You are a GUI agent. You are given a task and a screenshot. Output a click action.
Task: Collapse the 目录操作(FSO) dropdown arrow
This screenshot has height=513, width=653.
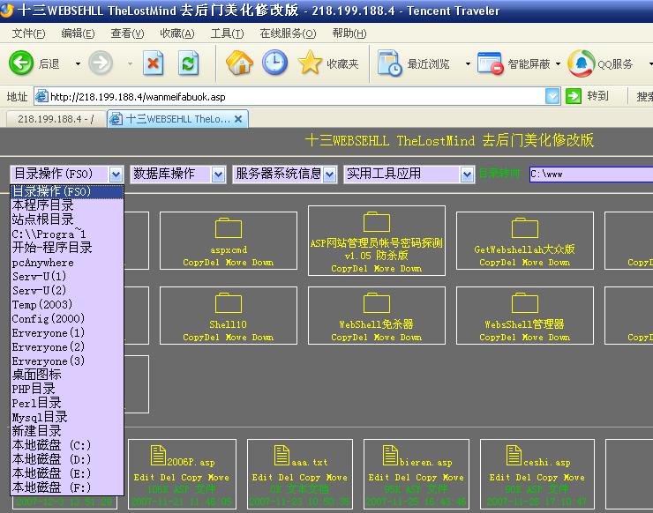116,175
